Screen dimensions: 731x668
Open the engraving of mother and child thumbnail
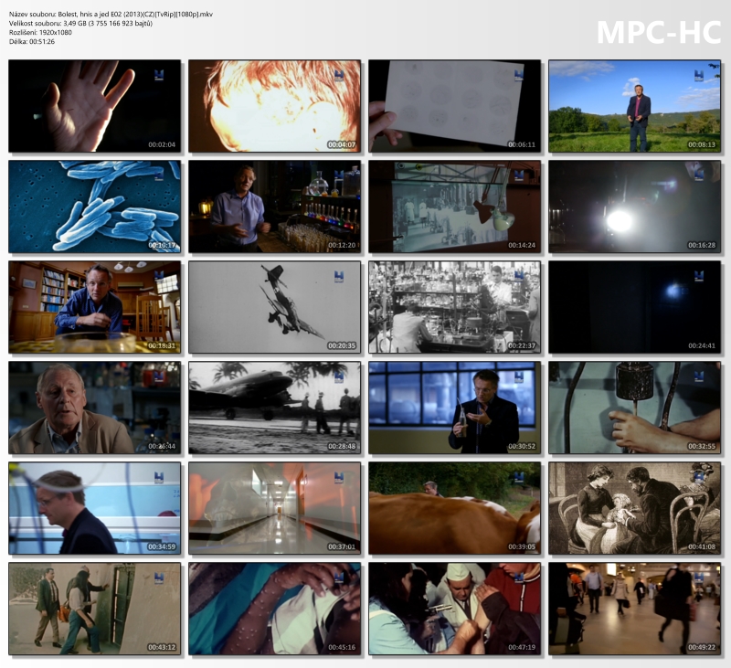pyautogui.click(x=634, y=508)
